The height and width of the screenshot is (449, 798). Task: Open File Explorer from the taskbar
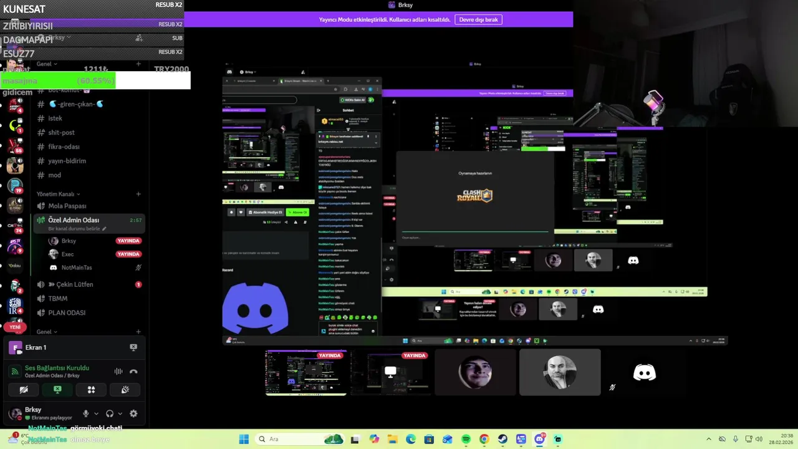392,439
